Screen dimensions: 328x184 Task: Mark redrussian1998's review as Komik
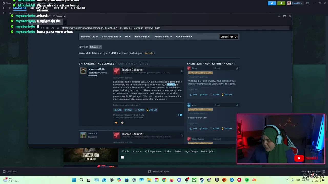(139, 110)
